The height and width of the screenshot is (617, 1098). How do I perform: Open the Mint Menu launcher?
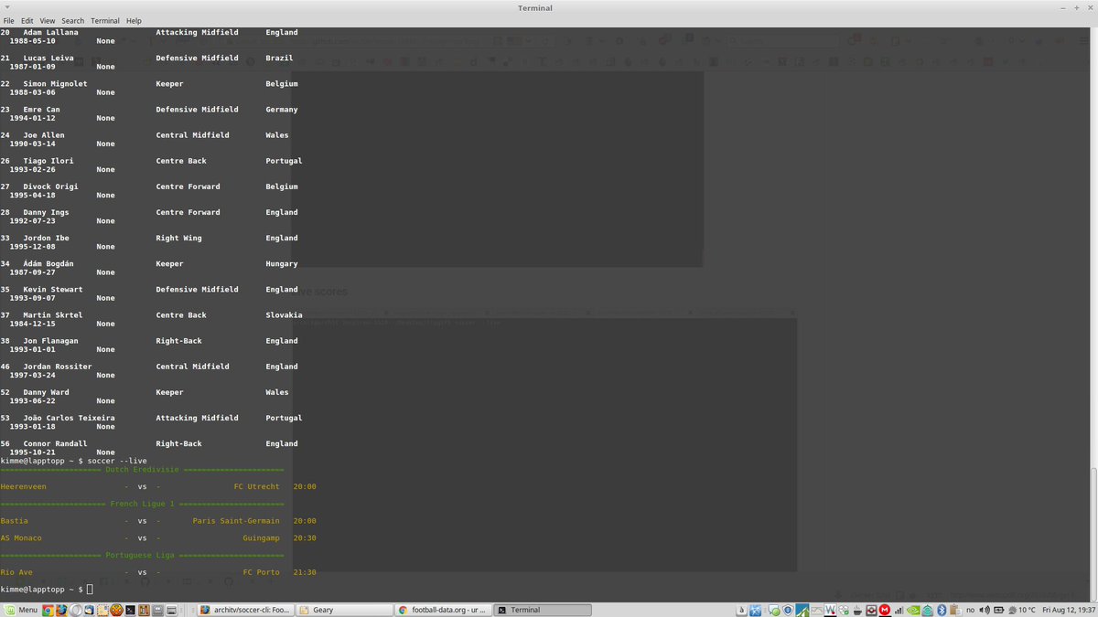click(x=20, y=610)
